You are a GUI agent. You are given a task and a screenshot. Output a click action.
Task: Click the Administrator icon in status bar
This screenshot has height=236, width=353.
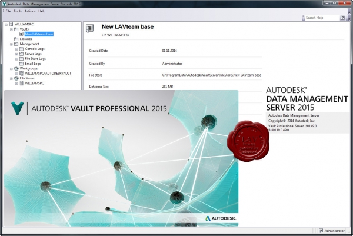click(321, 231)
